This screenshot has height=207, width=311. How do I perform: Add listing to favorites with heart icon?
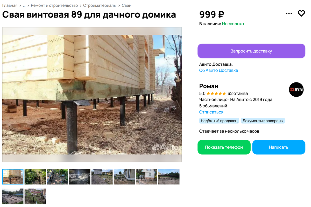point(301,13)
